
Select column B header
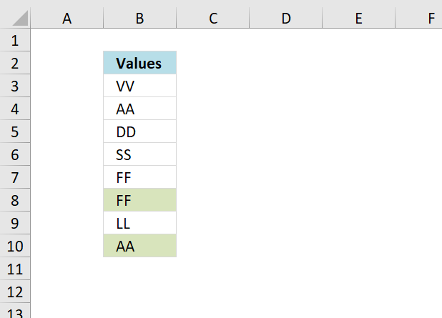pyautogui.click(x=139, y=19)
